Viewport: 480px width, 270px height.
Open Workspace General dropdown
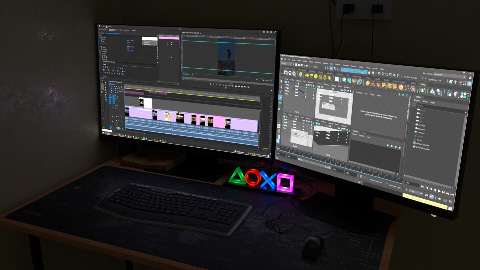coord(450,75)
